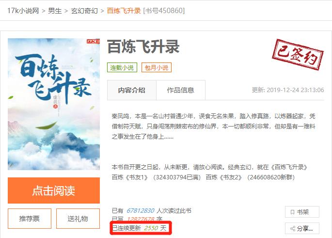Image resolution: width=332 pixels, height=238 pixels.
Task: Click the 百炼飞升录 book cover image
Action: tap(54, 104)
